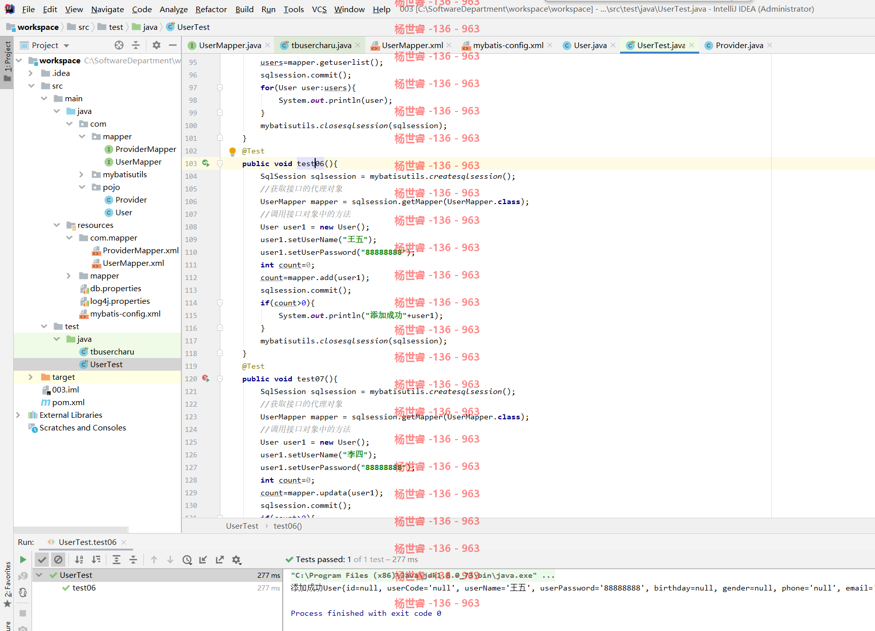The image size is (875, 631).
Task: Switch to Provider.java editor tab
Action: click(x=739, y=45)
